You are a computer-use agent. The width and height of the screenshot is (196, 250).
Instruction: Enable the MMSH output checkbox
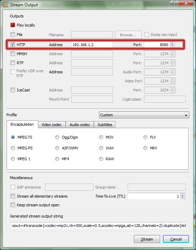(13, 54)
